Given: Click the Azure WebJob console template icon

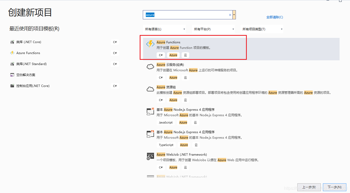Looking at the screenshot, I should tap(150, 156).
